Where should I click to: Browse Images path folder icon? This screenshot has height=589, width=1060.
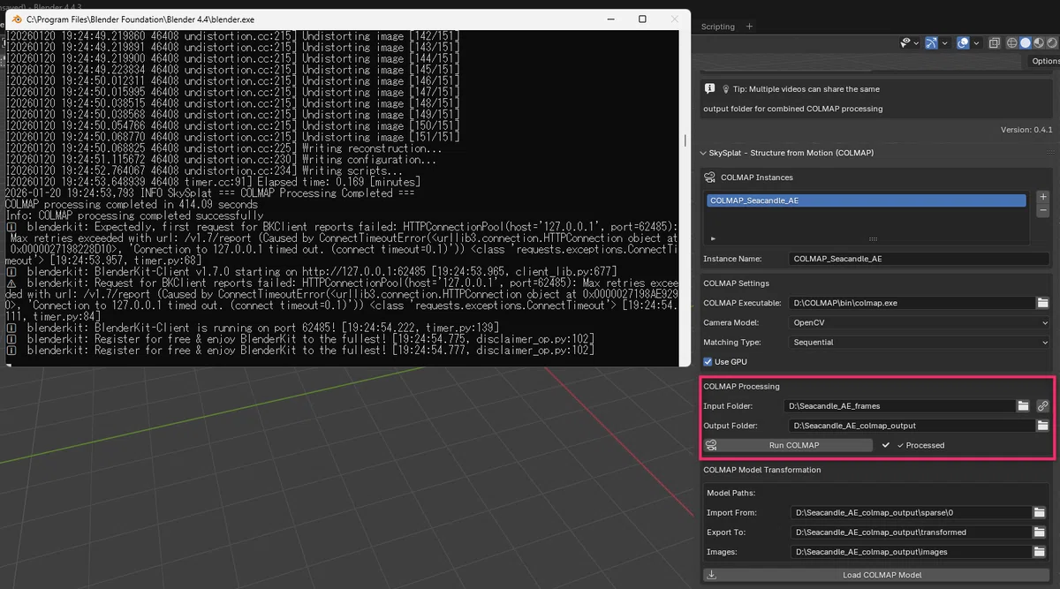click(1041, 552)
